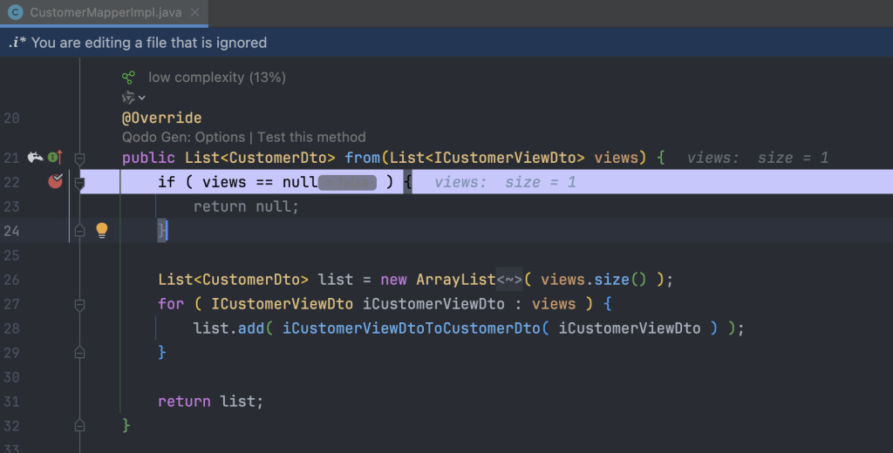Click 'return list;' statement
Viewport: 893px width, 453px height.
point(211,402)
